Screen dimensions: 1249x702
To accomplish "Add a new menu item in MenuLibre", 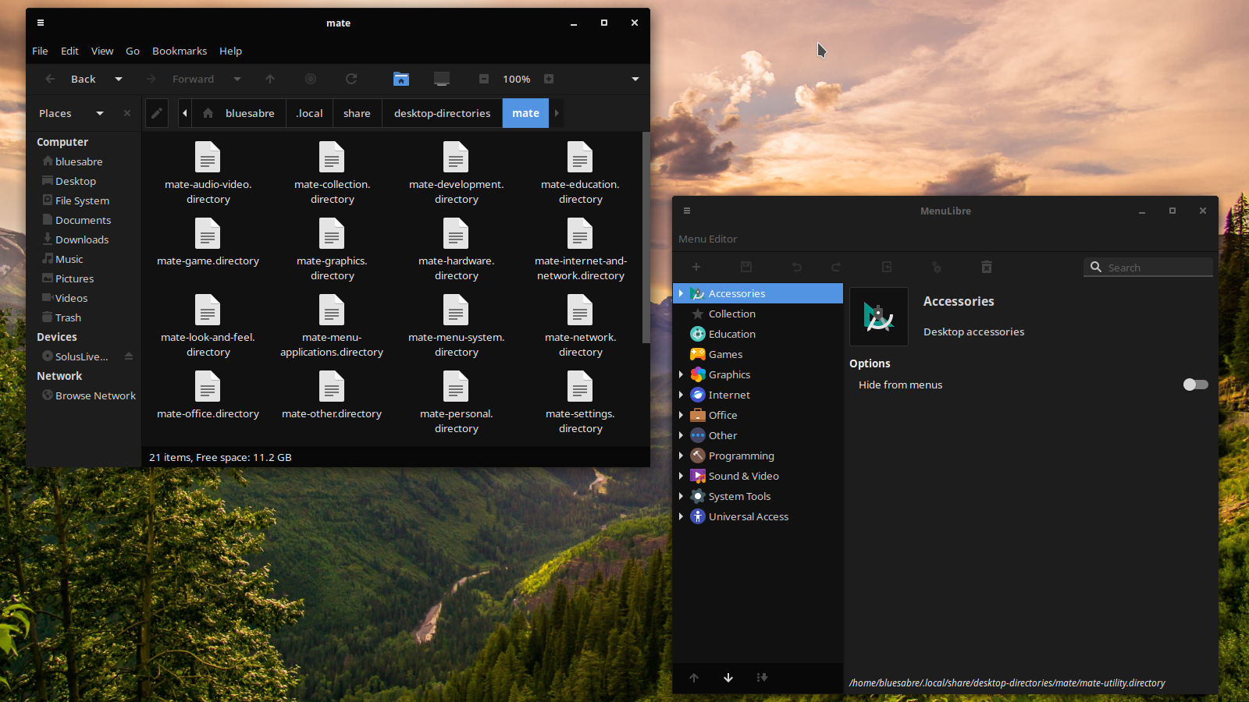I will coord(696,267).
